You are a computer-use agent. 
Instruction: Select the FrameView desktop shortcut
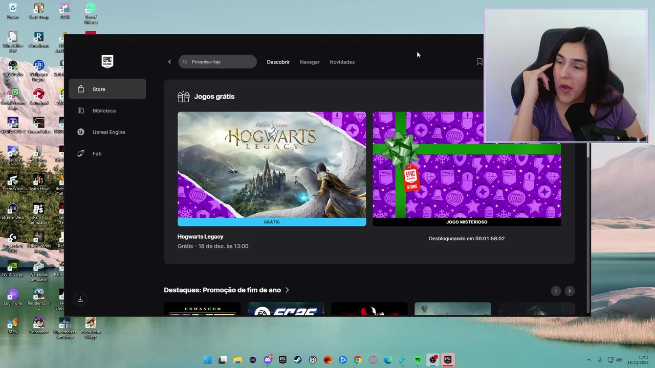(x=13, y=183)
